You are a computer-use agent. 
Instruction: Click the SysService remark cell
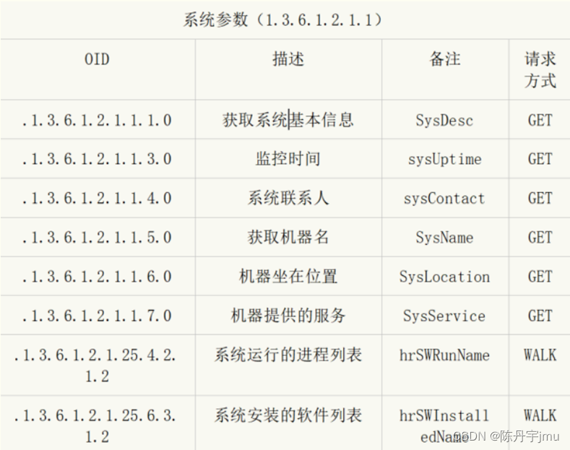444,316
